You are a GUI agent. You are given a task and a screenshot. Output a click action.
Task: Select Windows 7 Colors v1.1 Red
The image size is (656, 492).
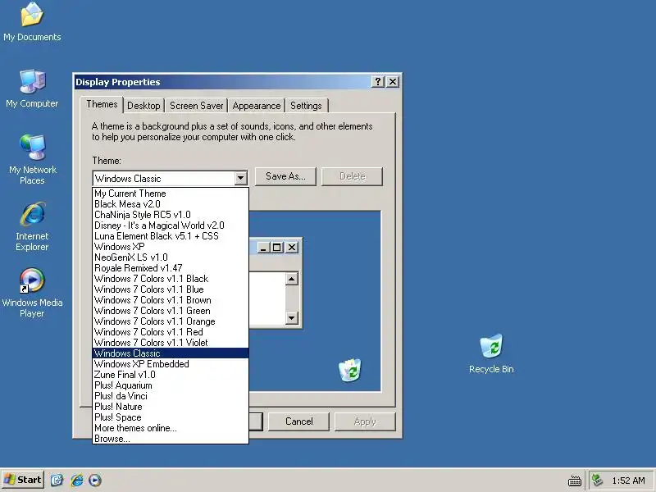pyautogui.click(x=171, y=332)
